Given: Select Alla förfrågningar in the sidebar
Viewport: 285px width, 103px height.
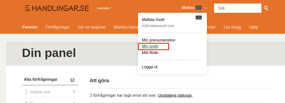Looking at the screenshot, I should 41,79.
